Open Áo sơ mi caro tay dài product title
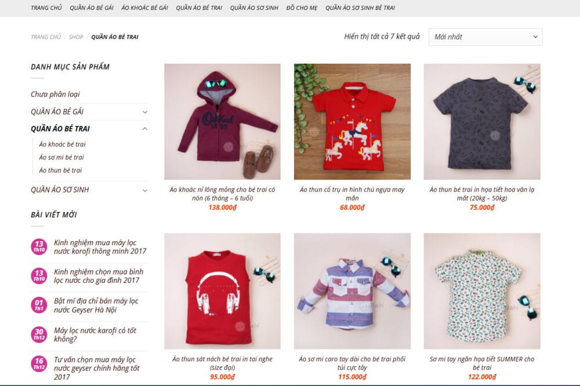 pos(352,363)
